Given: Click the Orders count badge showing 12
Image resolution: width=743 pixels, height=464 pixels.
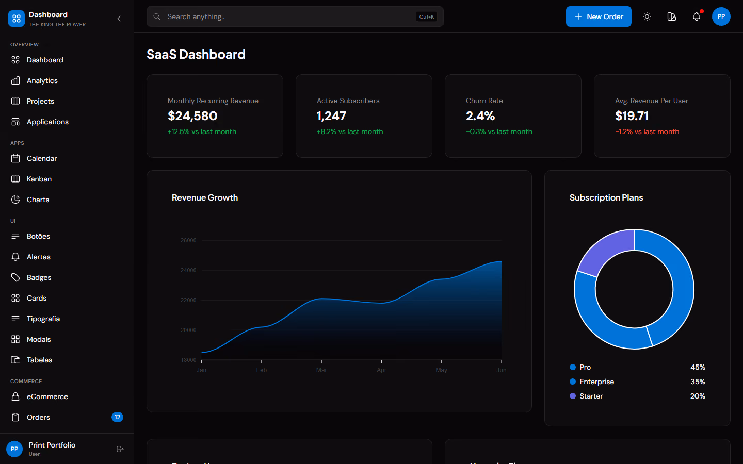Looking at the screenshot, I should click(117, 417).
